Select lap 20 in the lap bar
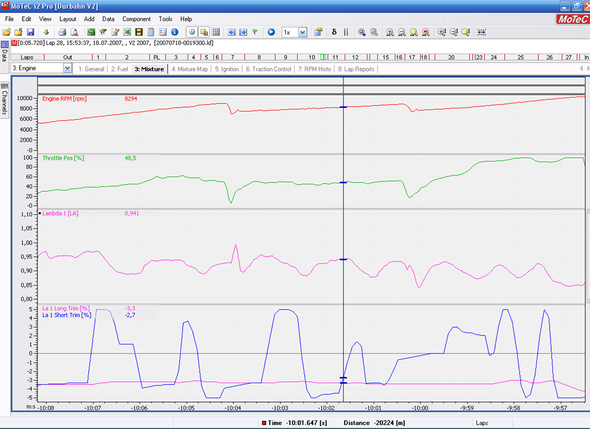 (451, 57)
